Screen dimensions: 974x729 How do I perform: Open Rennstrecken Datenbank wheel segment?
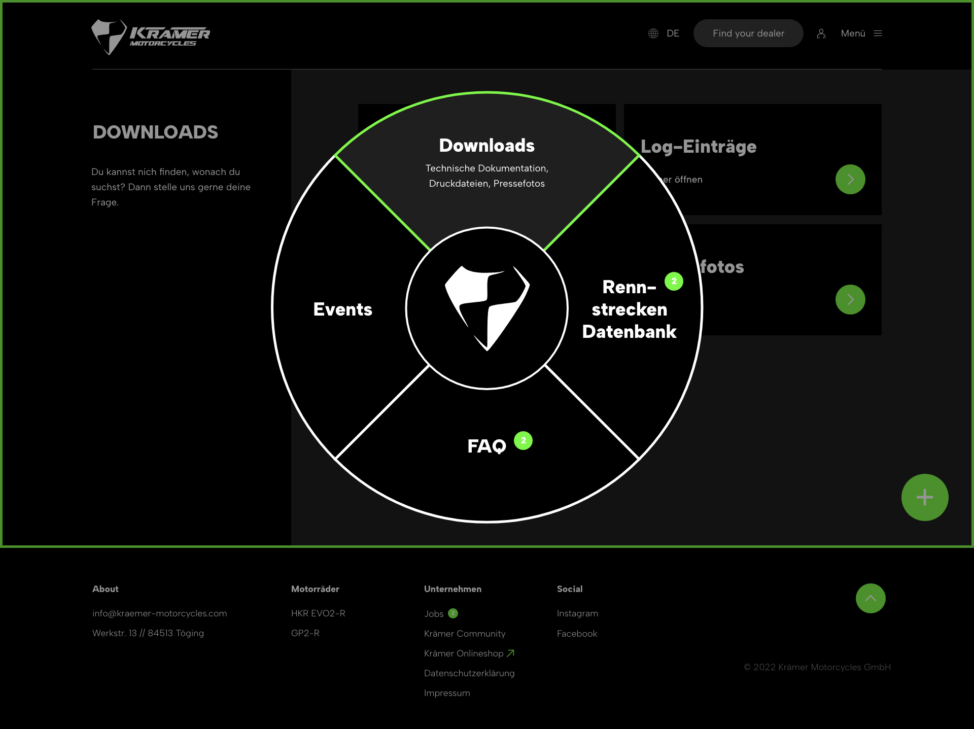tap(629, 309)
